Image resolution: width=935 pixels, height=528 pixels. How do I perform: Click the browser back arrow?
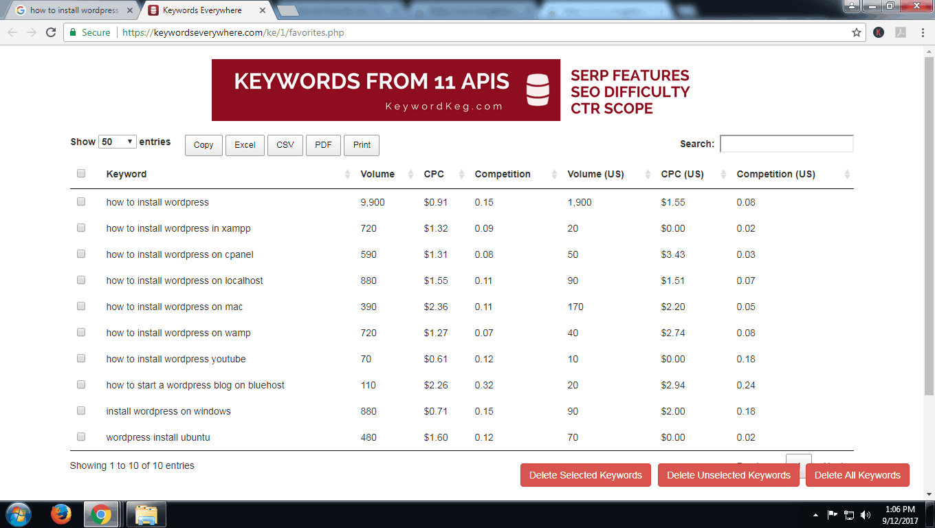click(13, 32)
